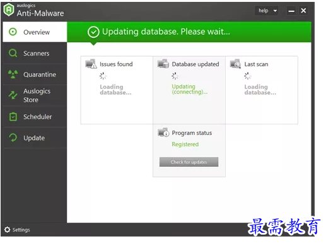Viewport: 326px width, 246px height.
Task: Click the Auslogics Store arrows icon
Action: [13, 95]
